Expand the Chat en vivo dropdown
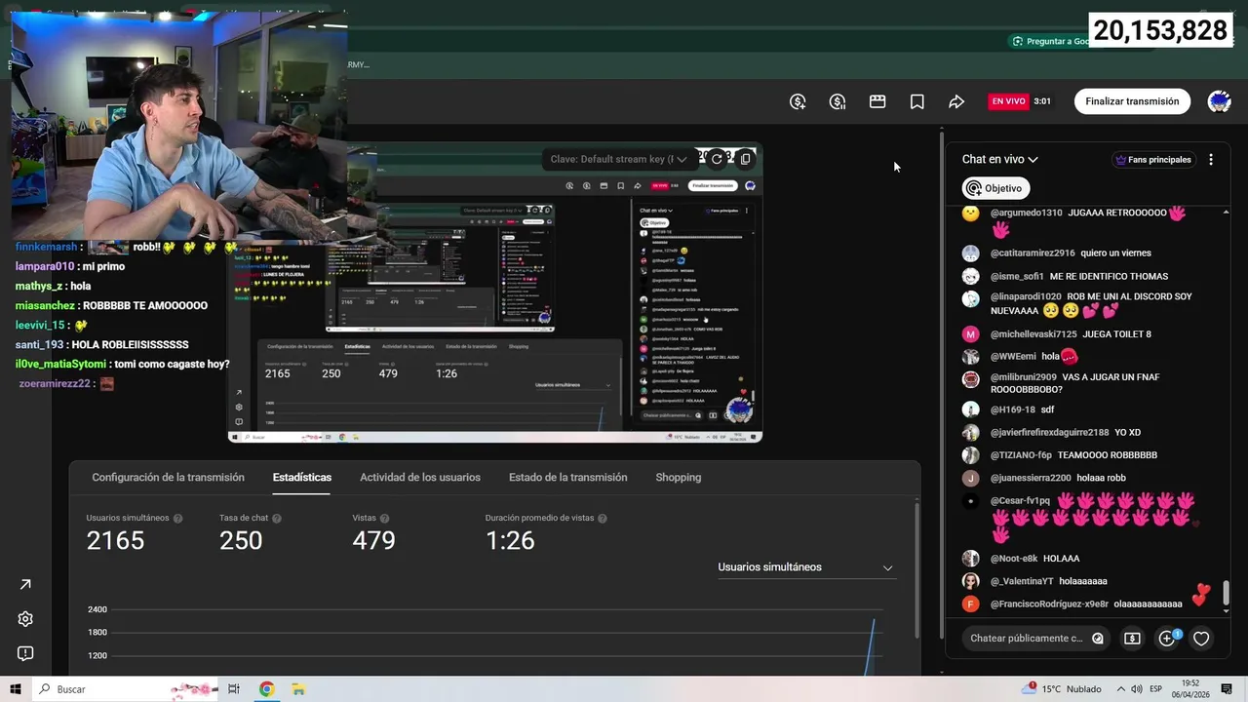The image size is (1248, 702). coord(999,160)
